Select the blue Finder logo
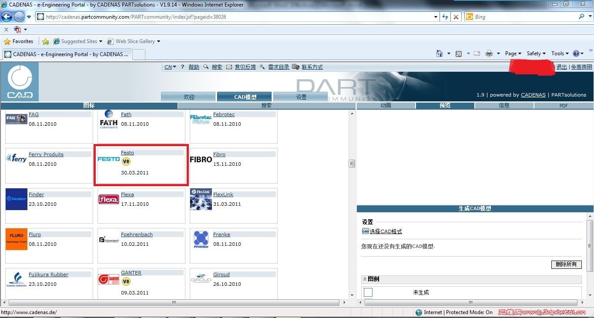The image size is (594, 318). pos(17,199)
